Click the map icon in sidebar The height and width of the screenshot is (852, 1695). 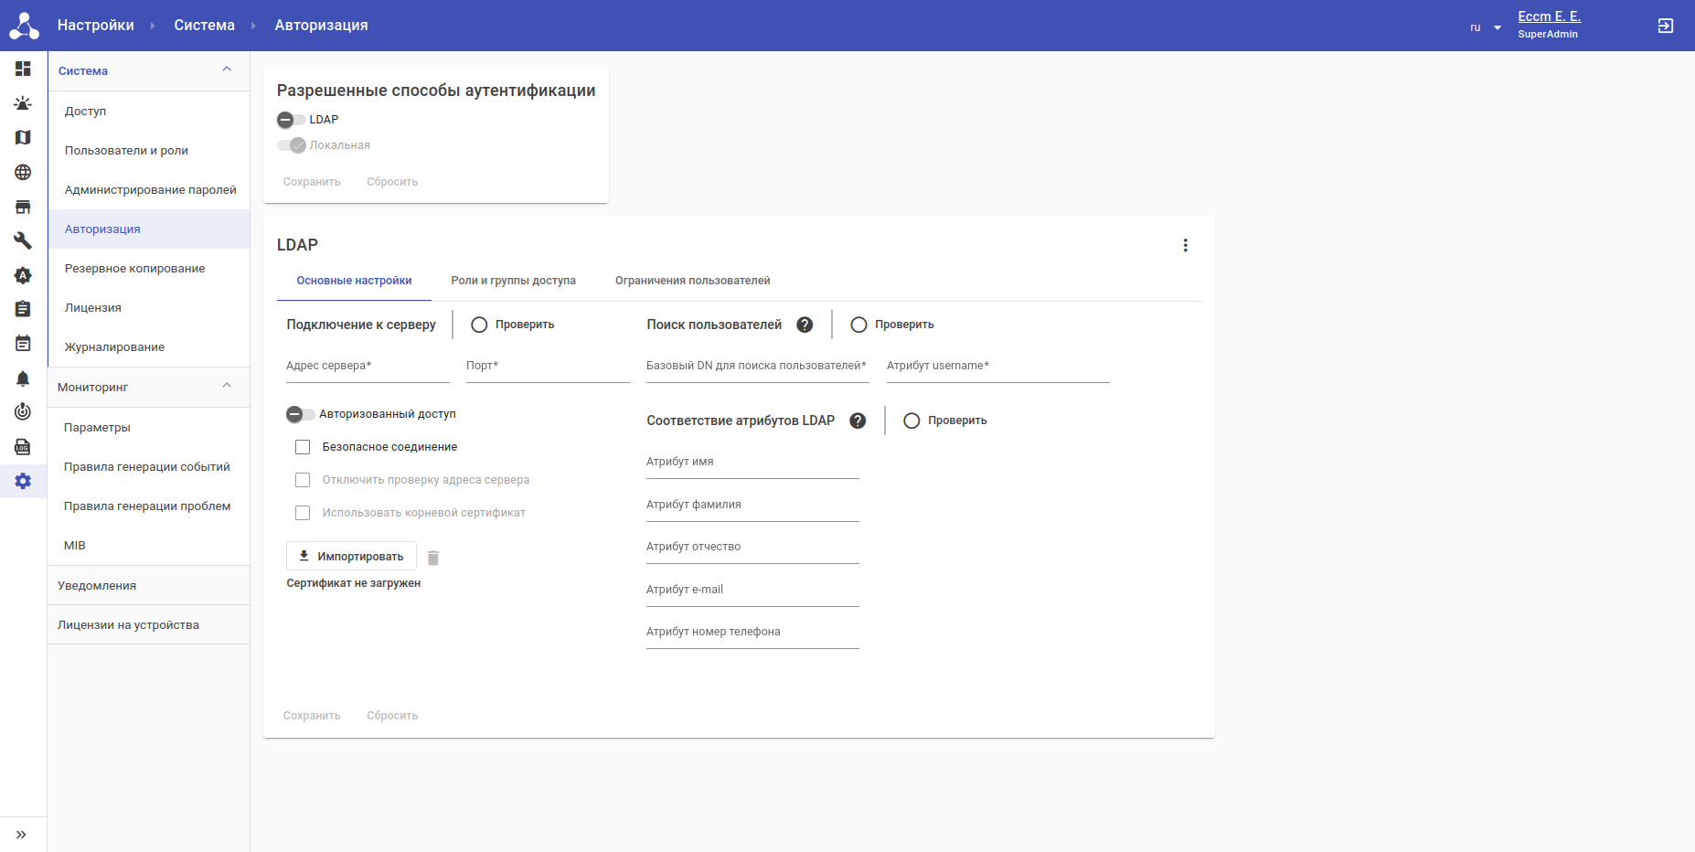23,137
